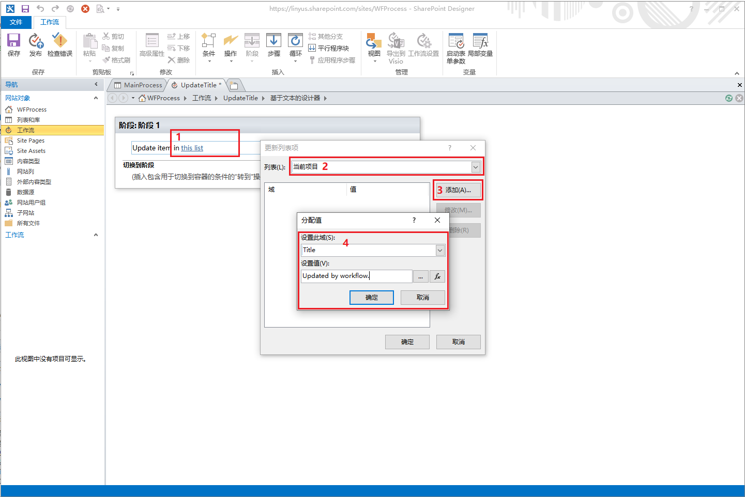Screen dimensions: 745x497
Task: Switch to the UpdateTitle tab
Action: tap(197, 85)
